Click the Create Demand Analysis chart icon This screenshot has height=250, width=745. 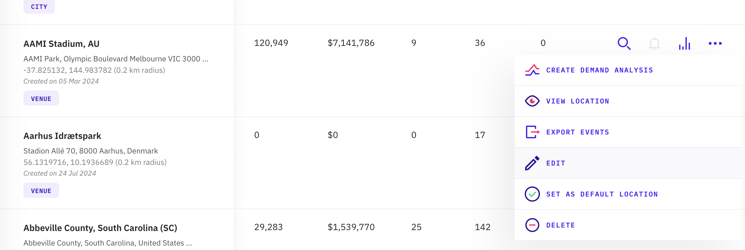click(x=532, y=70)
